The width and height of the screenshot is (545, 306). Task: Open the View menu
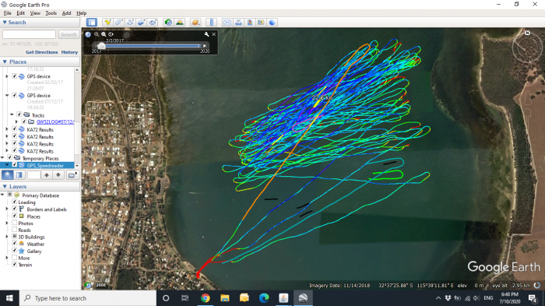coord(35,13)
